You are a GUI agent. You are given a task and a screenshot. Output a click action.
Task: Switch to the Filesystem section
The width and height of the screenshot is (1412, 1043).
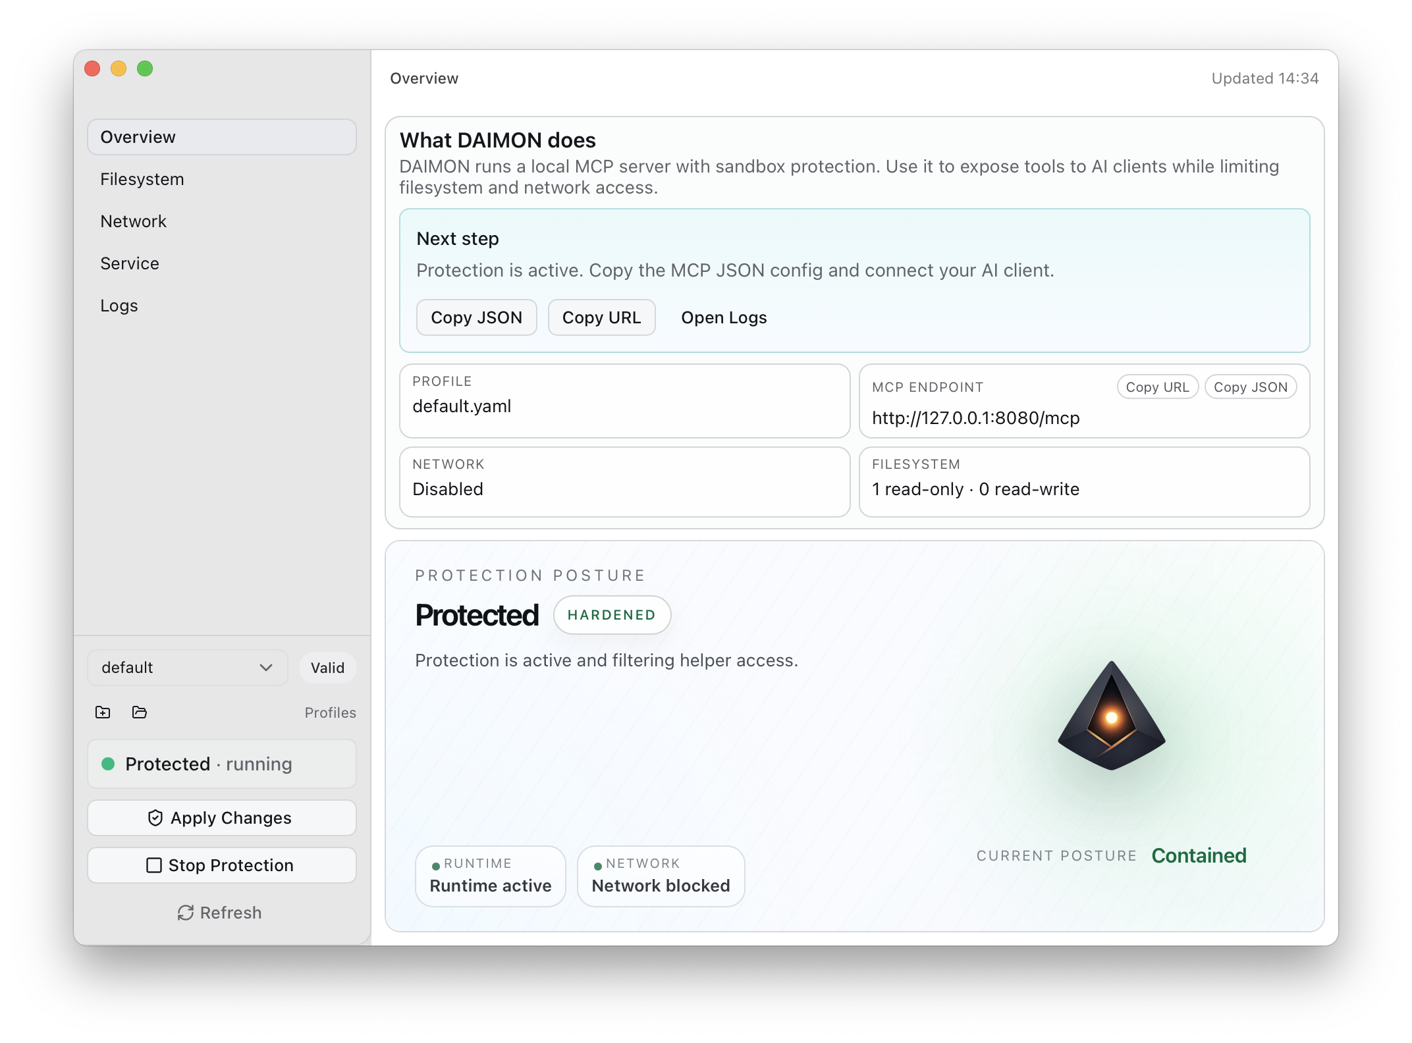[142, 178]
